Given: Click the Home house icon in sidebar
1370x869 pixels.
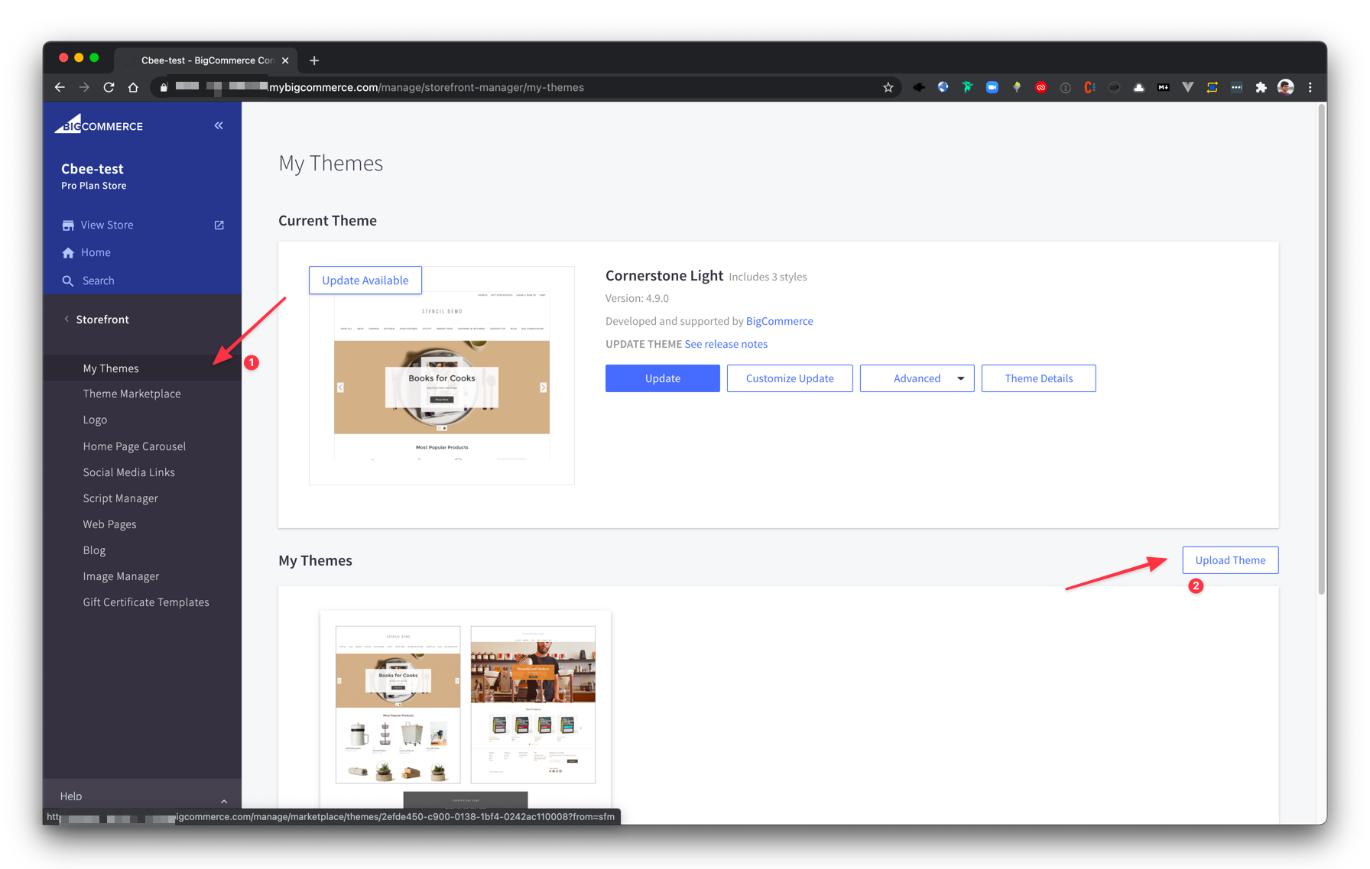Looking at the screenshot, I should pos(68,253).
